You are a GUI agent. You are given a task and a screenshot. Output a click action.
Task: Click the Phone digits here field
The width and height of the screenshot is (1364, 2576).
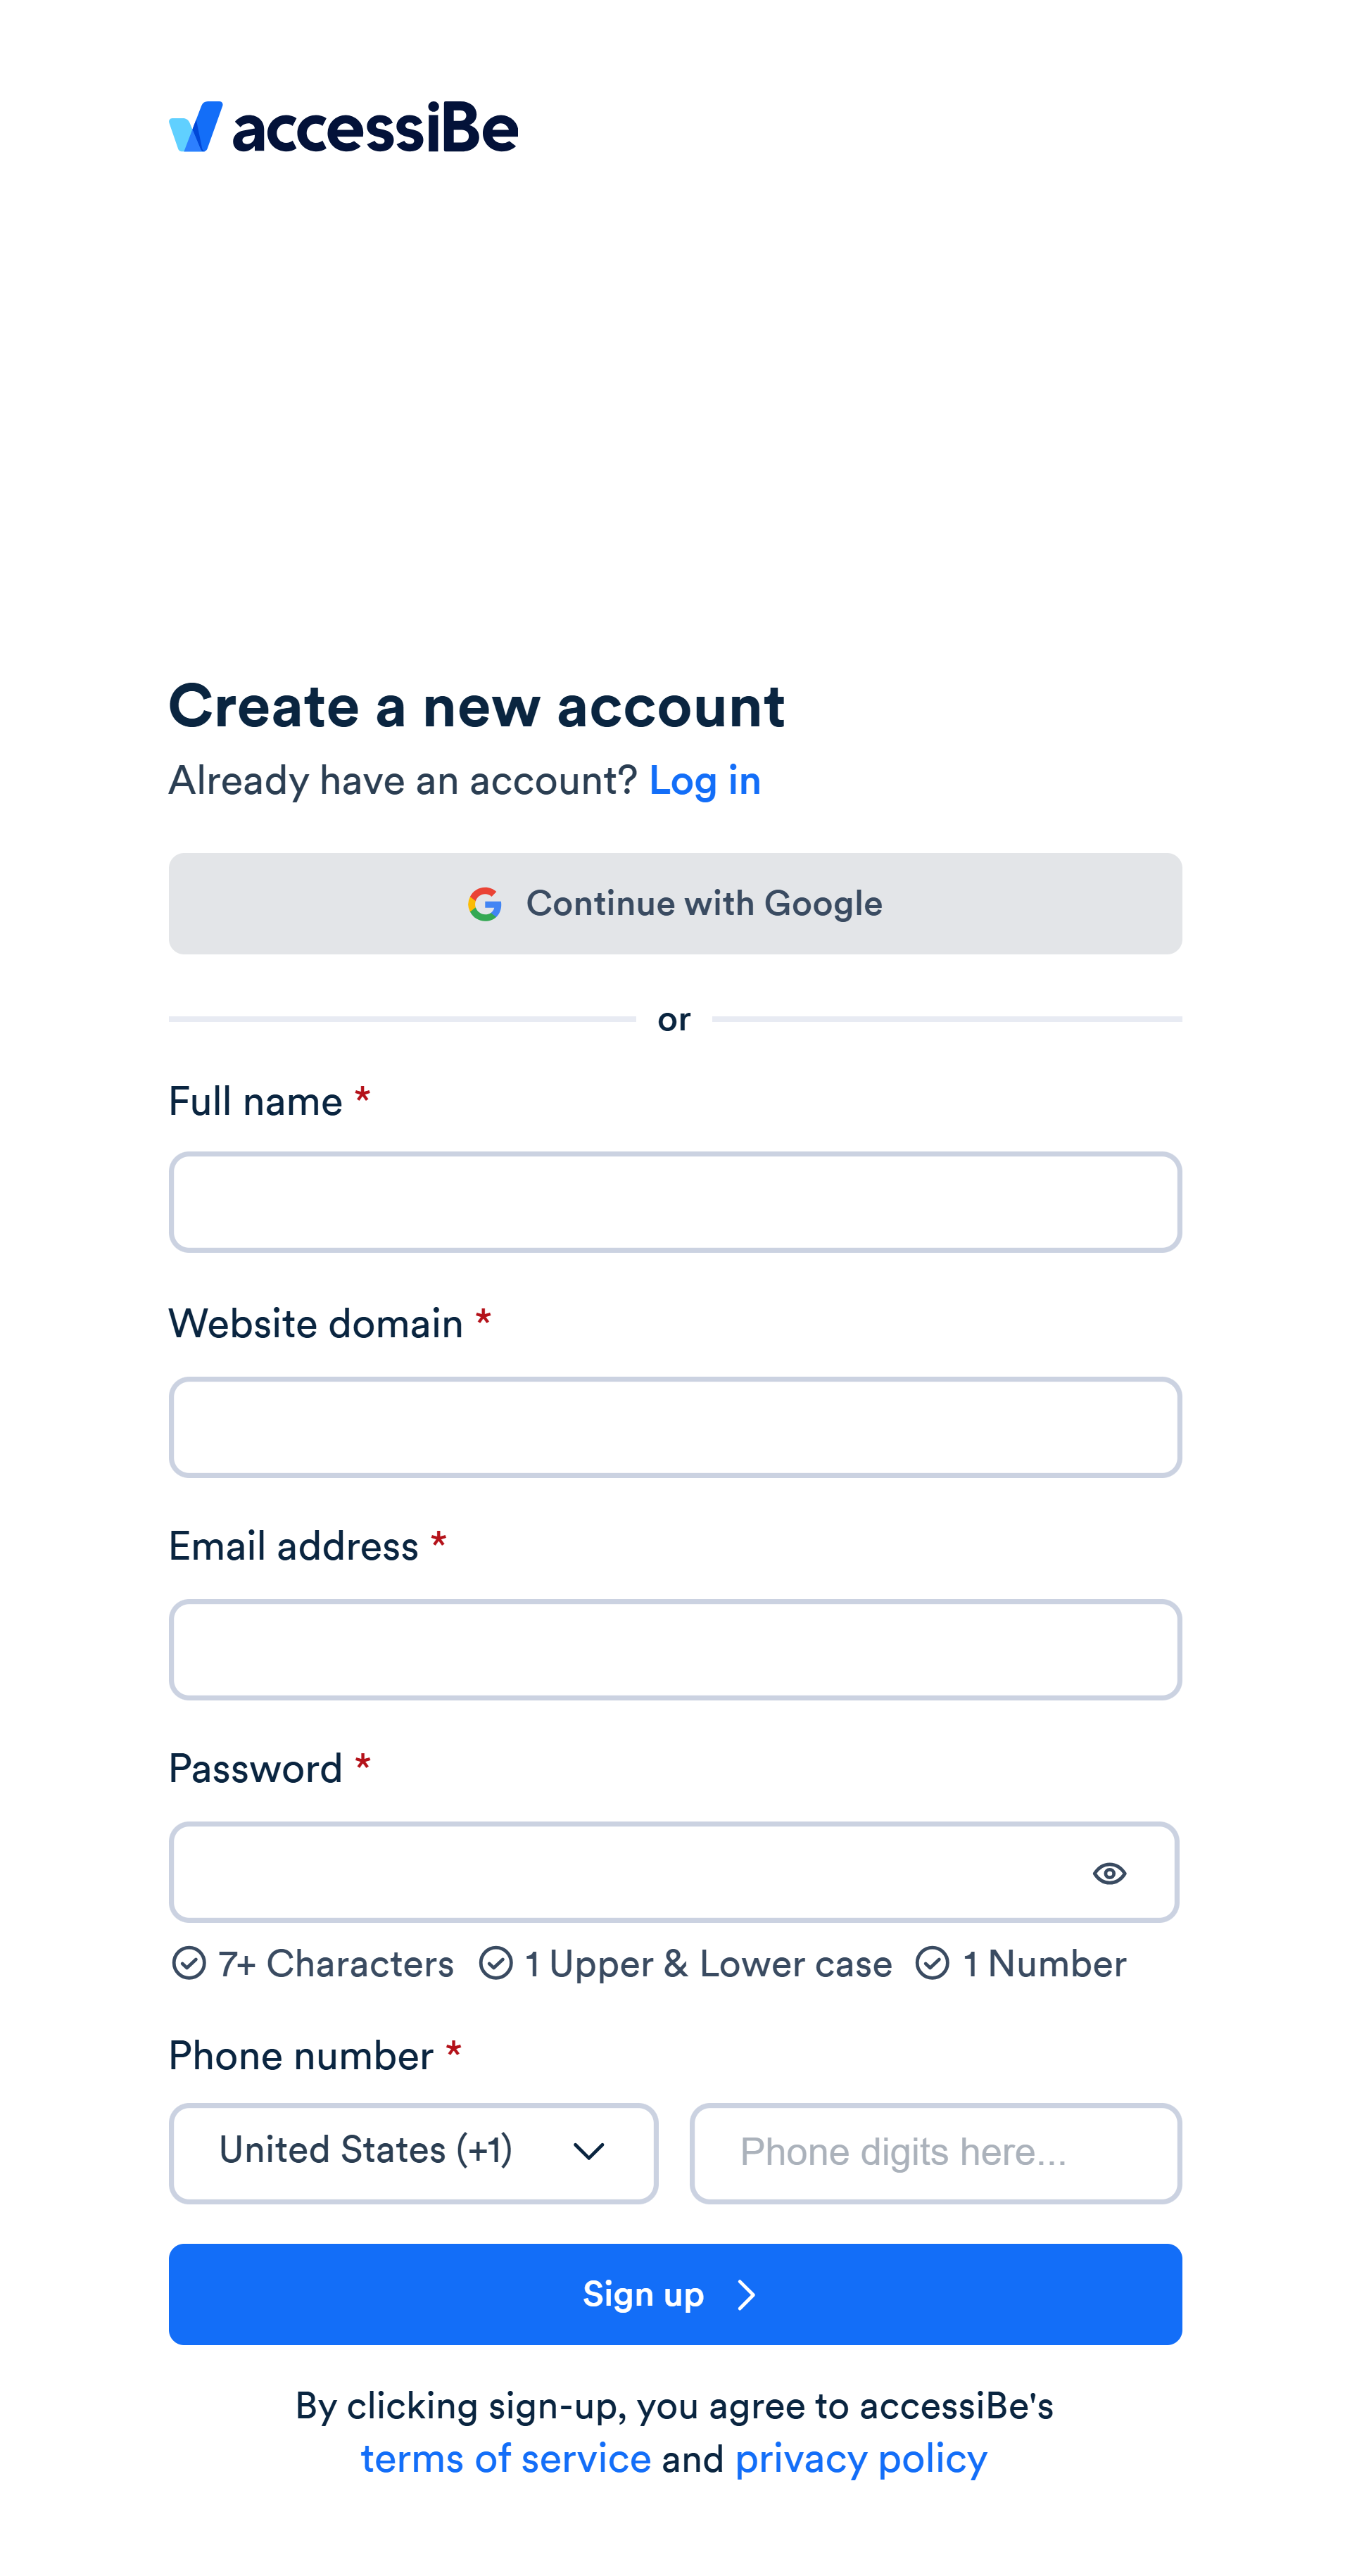[935, 2152]
